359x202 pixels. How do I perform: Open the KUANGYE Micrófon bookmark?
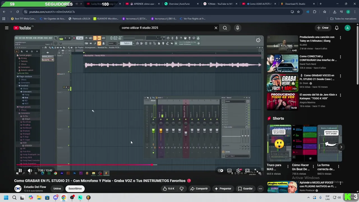106,19
